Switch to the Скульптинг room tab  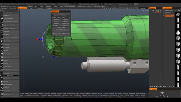(13, 8)
